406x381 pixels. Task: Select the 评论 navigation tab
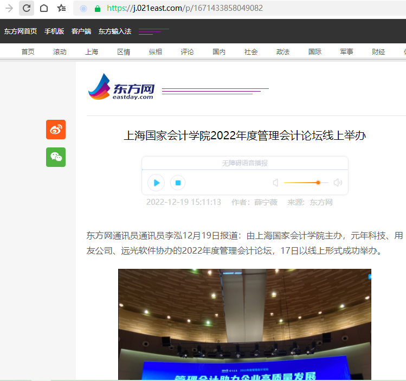188,52
